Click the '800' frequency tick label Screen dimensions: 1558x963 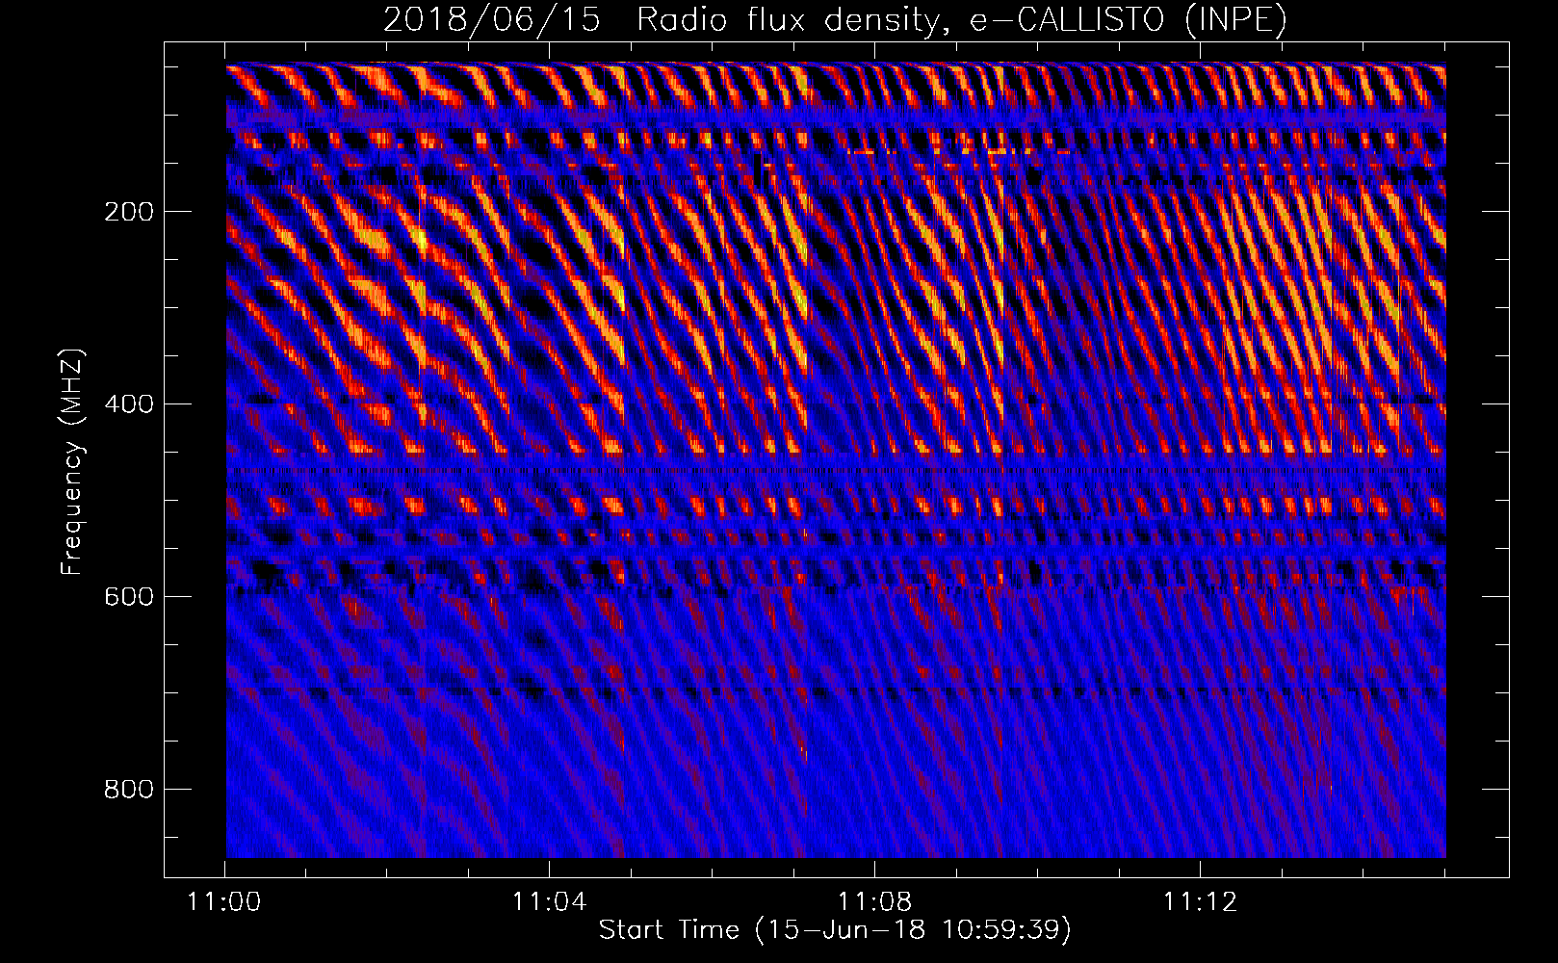(129, 790)
